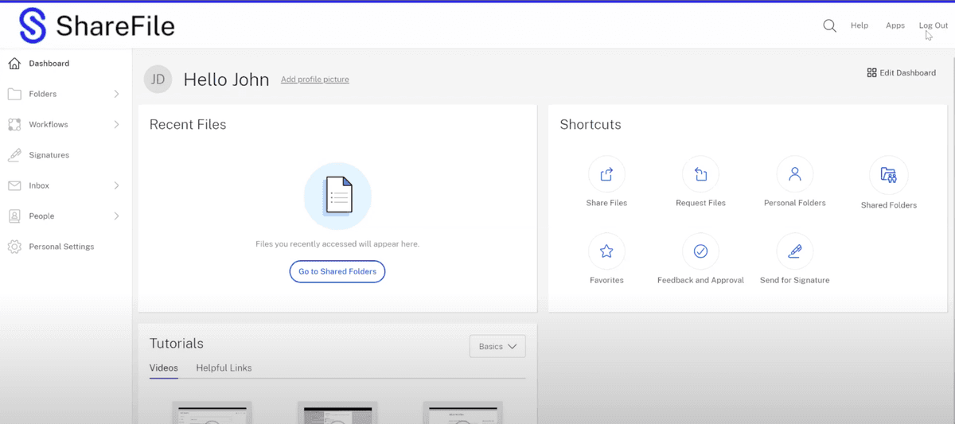Click the Hello John greeting
The height and width of the screenshot is (424, 955).
(226, 80)
